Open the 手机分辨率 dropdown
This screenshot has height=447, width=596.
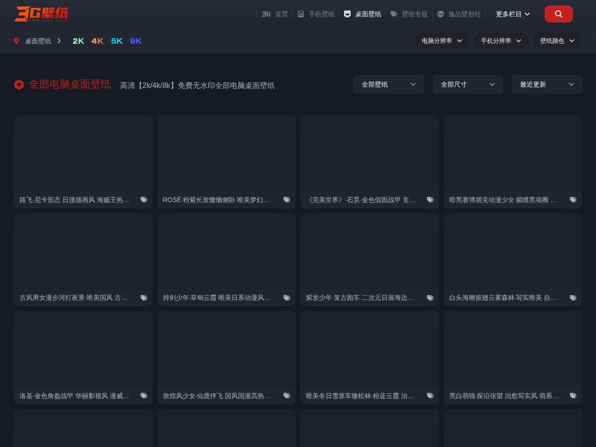click(x=501, y=41)
